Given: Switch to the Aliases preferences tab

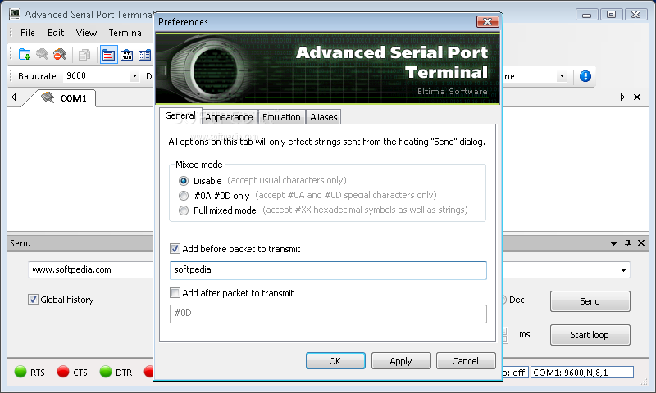Looking at the screenshot, I should (x=323, y=117).
